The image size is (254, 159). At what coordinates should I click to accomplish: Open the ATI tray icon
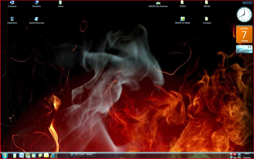pos(235,154)
